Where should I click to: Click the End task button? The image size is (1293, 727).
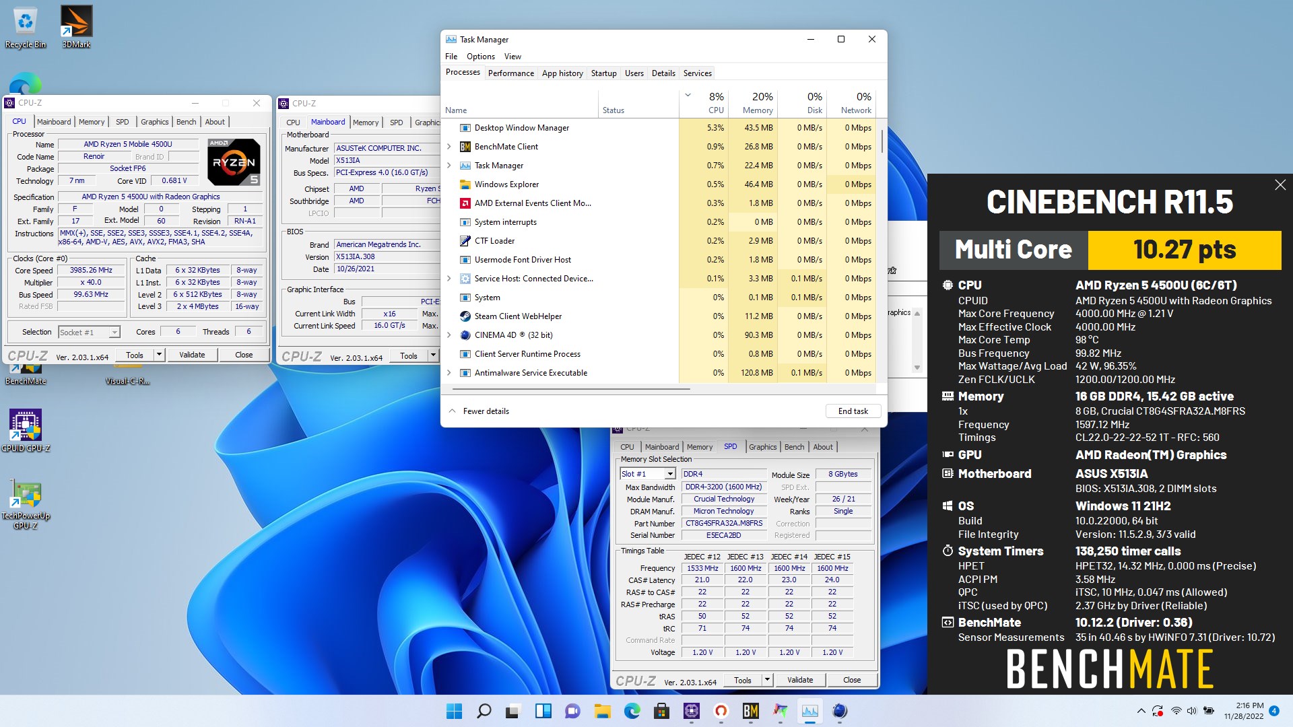click(853, 411)
